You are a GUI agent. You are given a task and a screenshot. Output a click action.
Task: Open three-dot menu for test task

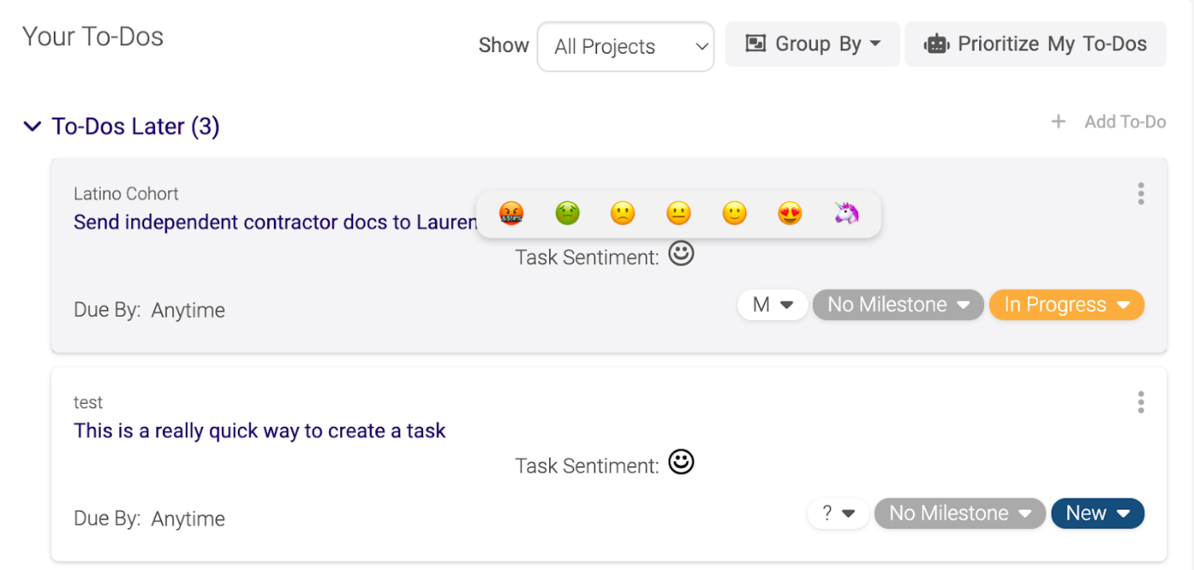tap(1140, 402)
